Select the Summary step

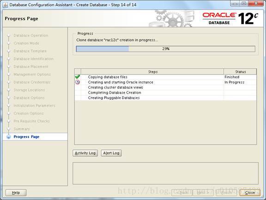click(22, 129)
